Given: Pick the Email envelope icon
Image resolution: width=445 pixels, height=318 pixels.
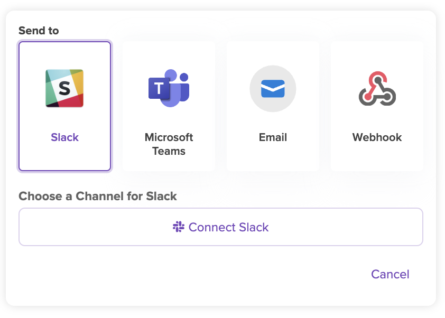Looking at the screenshot, I should 273,89.
